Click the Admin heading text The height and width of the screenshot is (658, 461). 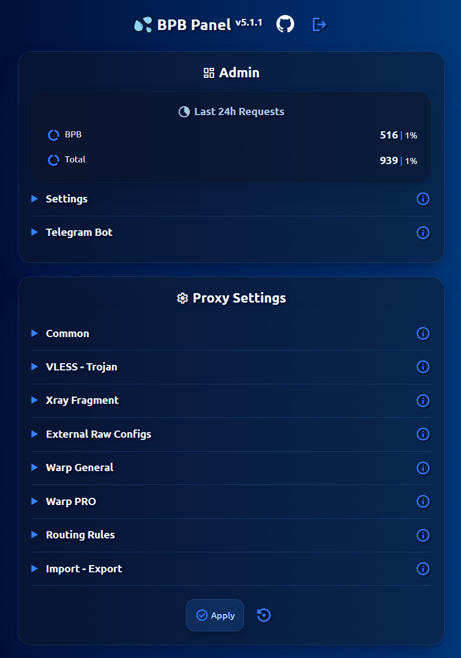239,73
